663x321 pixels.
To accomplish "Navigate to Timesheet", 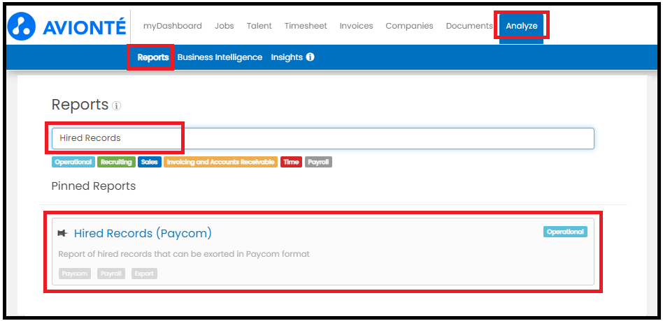I will 306,26.
